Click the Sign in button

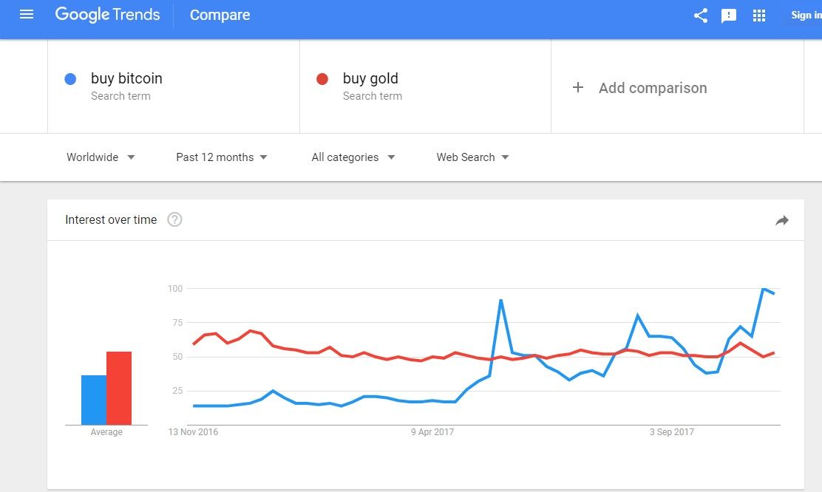806,16
